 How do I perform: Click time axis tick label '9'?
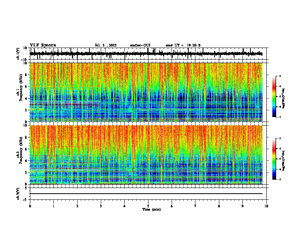pyautogui.click(x=242, y=206)
